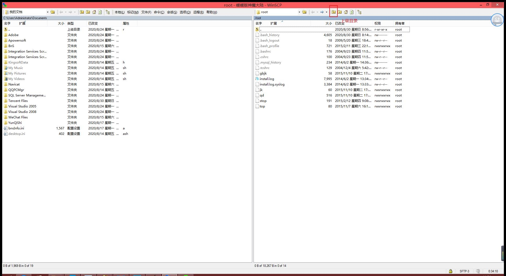
Task: Go forward in remote panel history
Action: tap(322, 12)
